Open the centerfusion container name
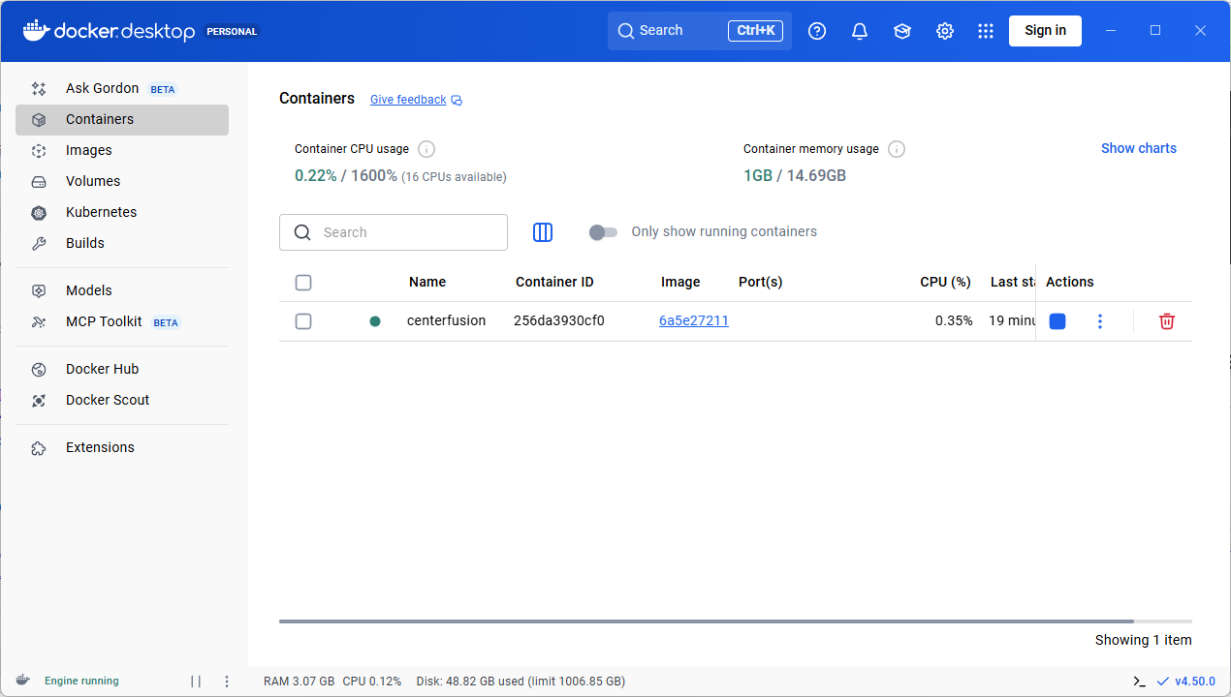The width and height of the screenshot is (1231, 697). (446, 320)
